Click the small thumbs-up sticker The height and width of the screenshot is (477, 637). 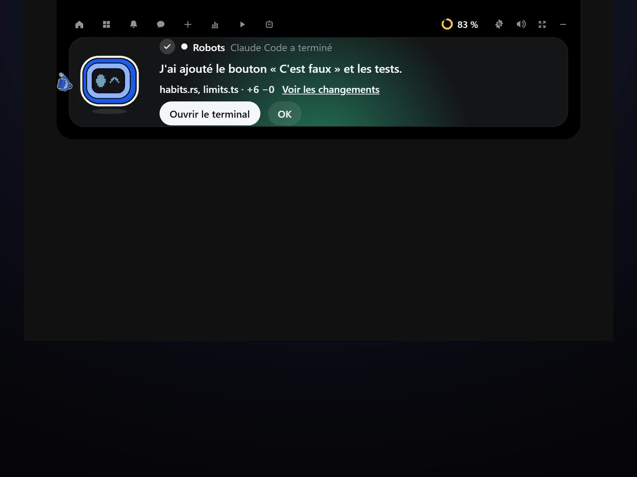[64, 82]
